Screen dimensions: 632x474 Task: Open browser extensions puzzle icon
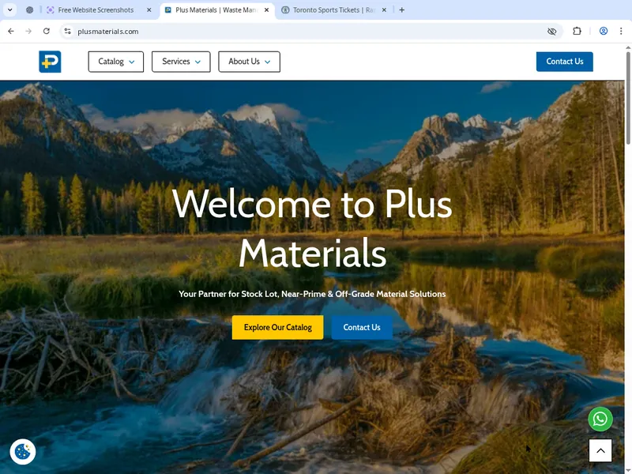pyautogui.click(x=577, y=31)
